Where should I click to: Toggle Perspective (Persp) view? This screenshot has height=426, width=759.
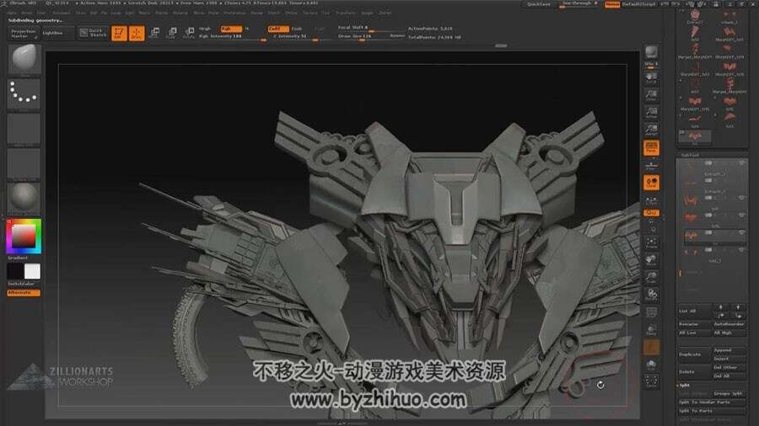tap(651, 147)
